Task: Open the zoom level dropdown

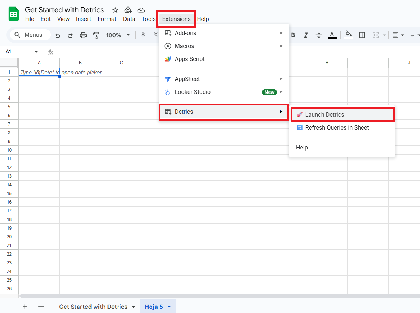Action: pyautogui.click(x=118, y=35)
